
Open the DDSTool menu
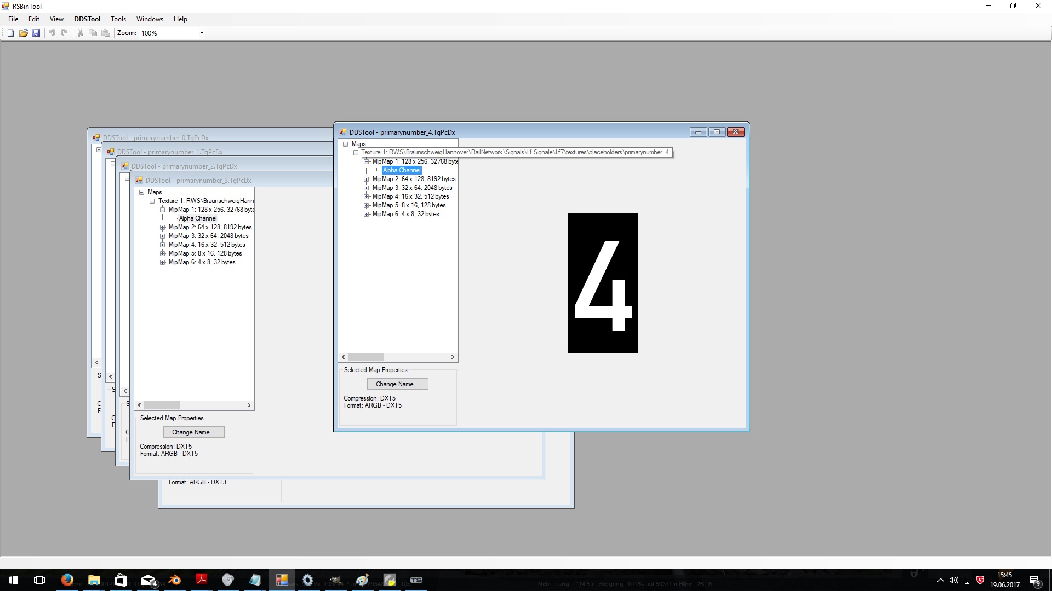coord(87,19)
